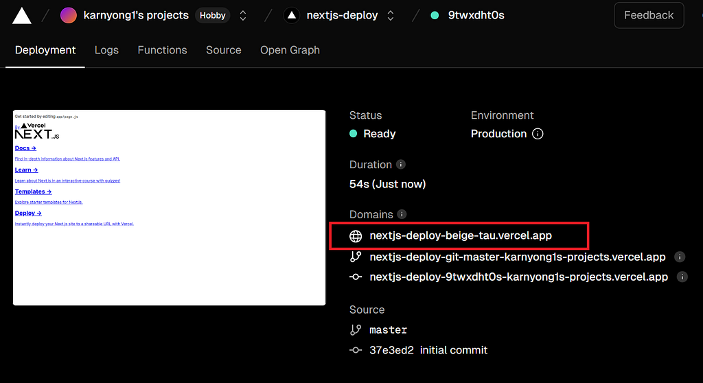Click the Environment heading label

(502, 115)
